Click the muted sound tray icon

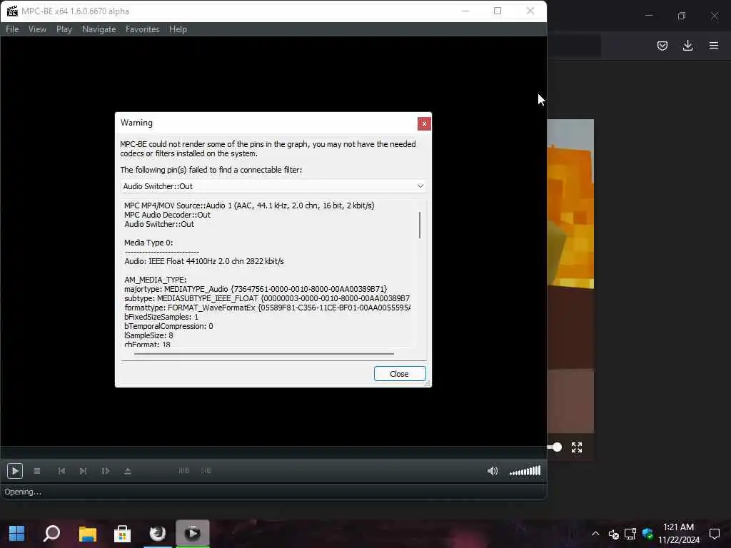(613, 534)
